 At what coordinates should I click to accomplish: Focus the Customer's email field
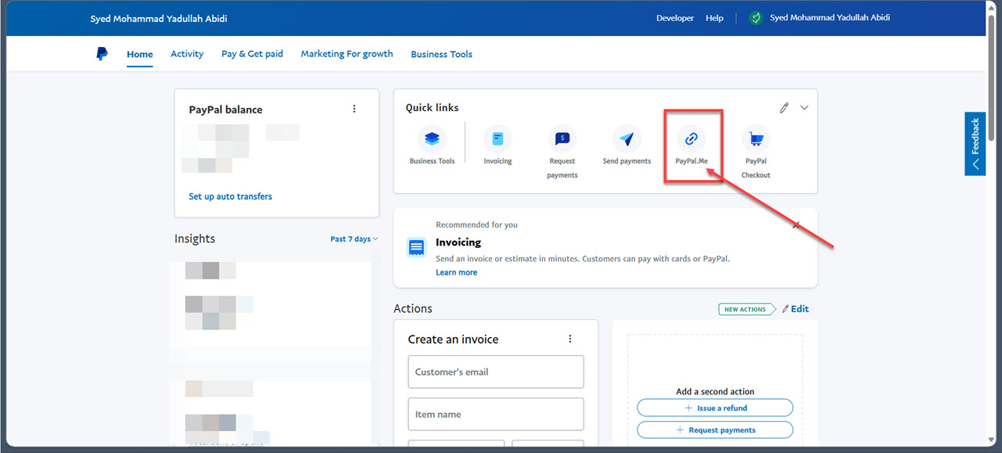(496, 372)
